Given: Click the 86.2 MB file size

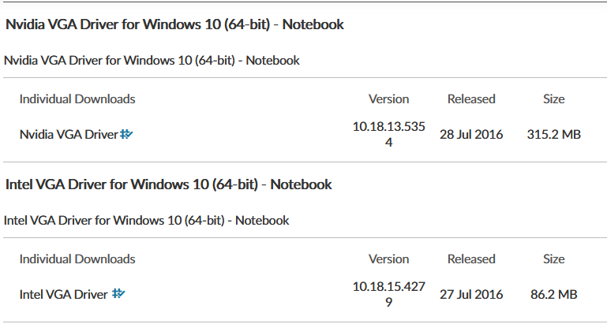Looking at the screenshot, I should click(x=553, y=295).
